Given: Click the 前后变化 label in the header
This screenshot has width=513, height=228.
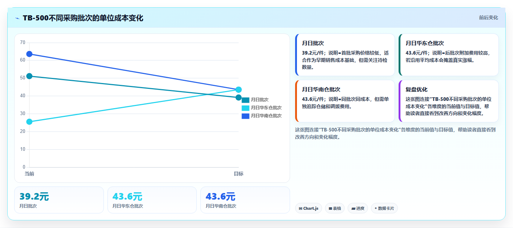Looking at the screenshot, I should click(x=488, y=18).
